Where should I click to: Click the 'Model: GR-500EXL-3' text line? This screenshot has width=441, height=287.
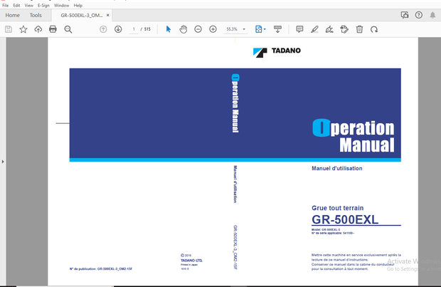(x=326, y=230)
